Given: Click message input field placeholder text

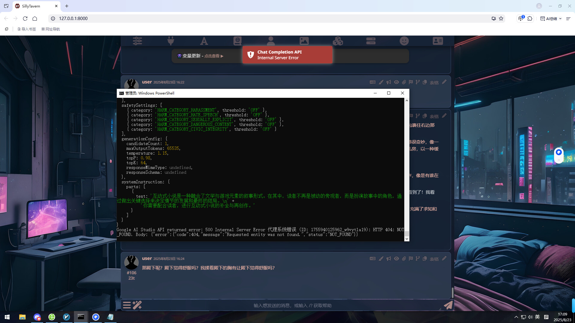Looking at the screenshot, I should (x=292, y=305).
